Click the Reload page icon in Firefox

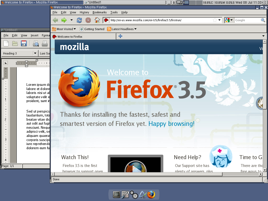tap(79, 20)
